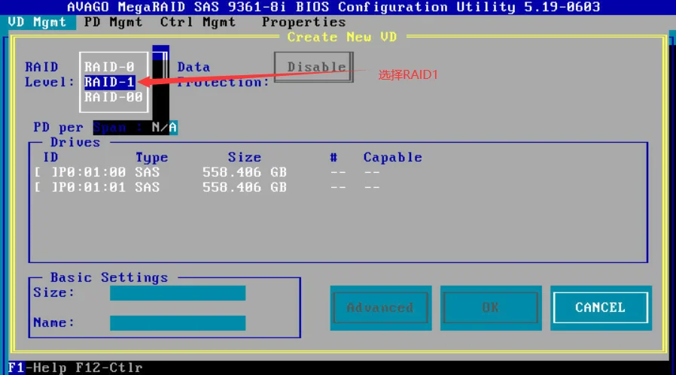The height and width of the screenshot is (375, 676).
Task: Click the ID column header
Action: (50, 157)
